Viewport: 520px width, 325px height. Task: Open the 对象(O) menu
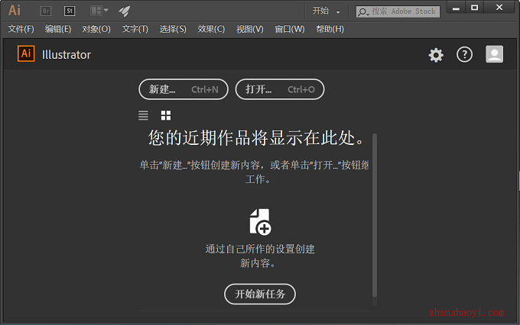(x=96, y=29)
